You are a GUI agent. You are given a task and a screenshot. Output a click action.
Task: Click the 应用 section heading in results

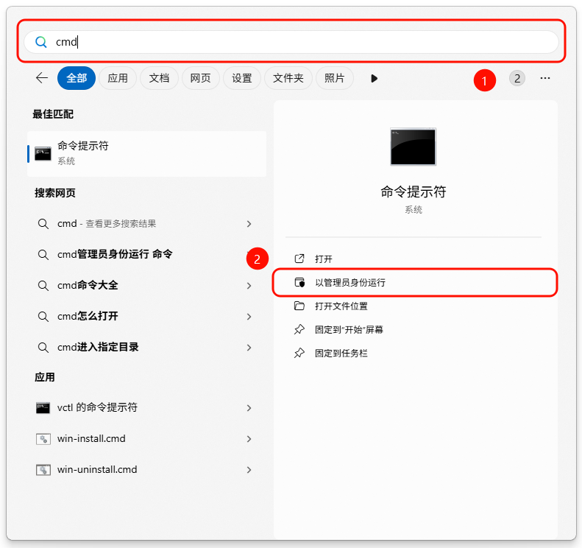(45, 377)
